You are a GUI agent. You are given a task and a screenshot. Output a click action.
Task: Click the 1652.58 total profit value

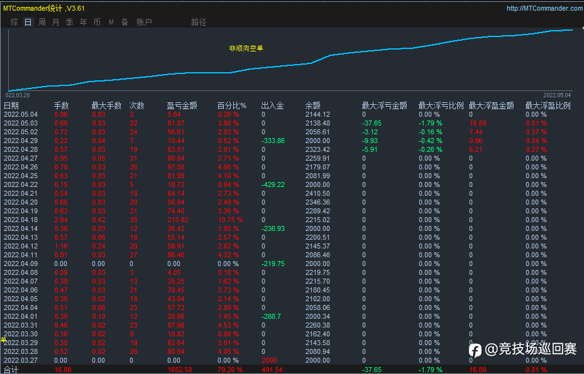[180, 370]
